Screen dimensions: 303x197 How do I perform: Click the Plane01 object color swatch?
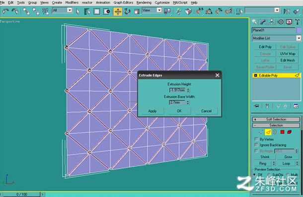tap(299, 30)
